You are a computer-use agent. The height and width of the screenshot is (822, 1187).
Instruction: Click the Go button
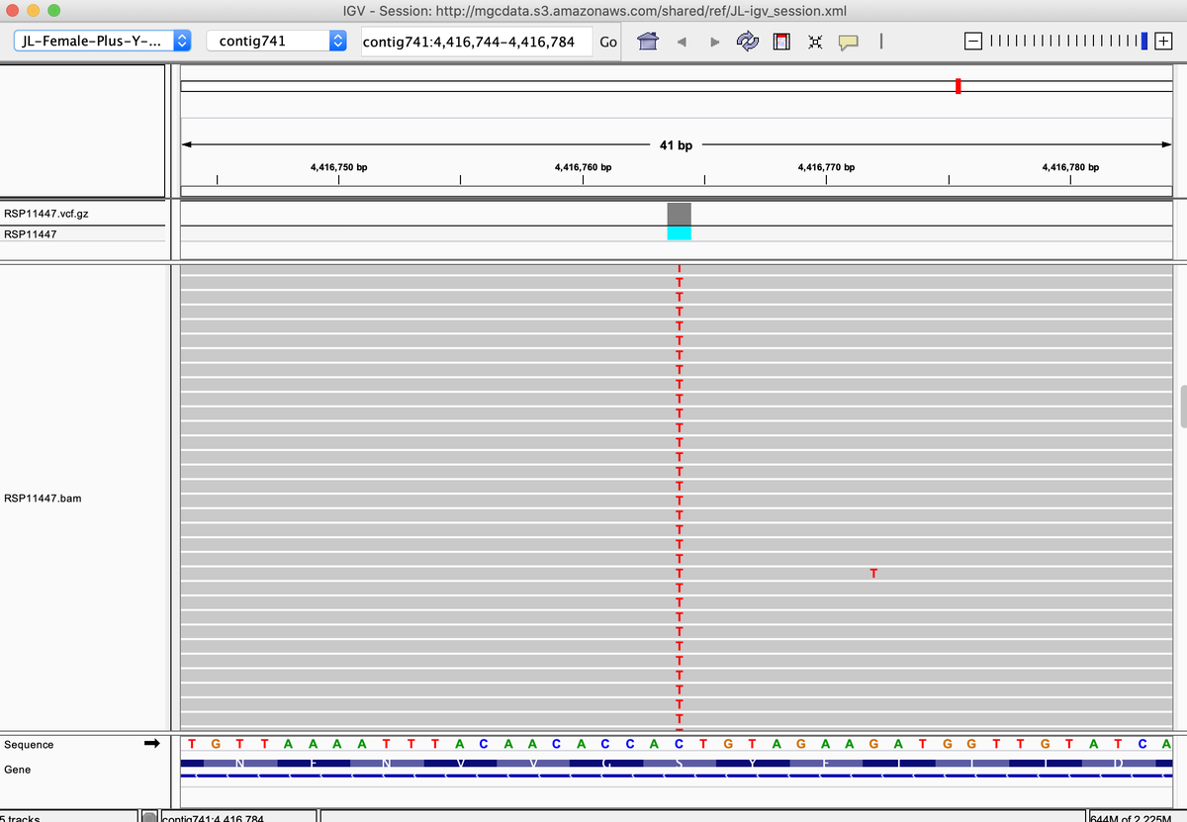coord(608,42)
